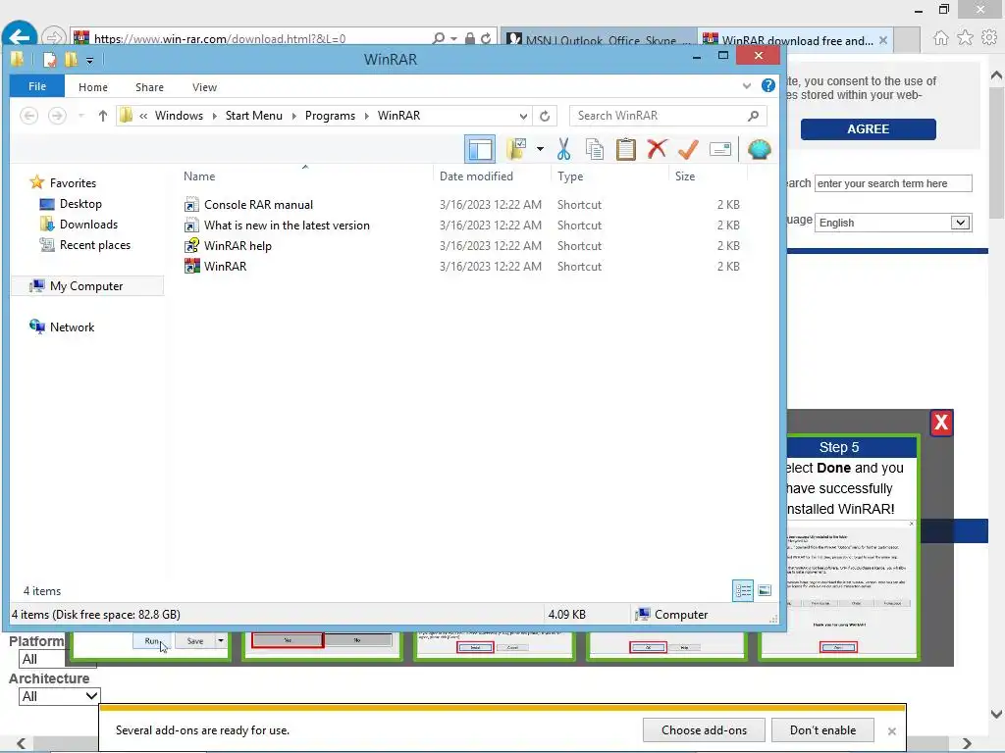Click the AGREE cookie button

click(x=868, y=128)
